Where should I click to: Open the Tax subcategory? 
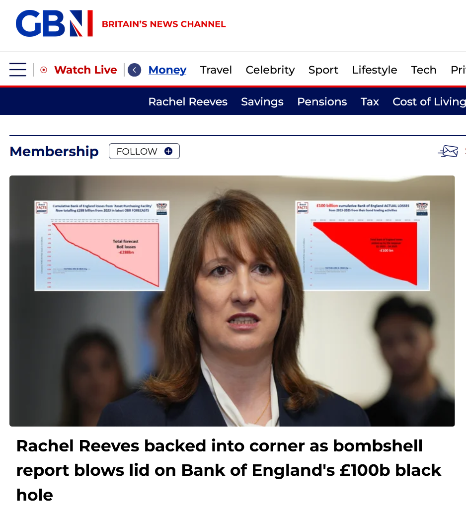(x=370, y=101)
